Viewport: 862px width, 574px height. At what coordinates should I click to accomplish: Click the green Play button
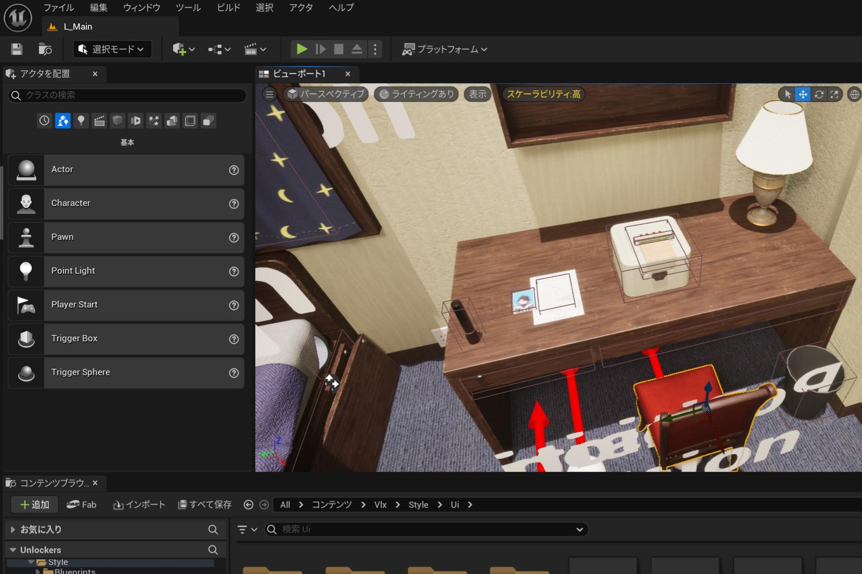point(301,49)
